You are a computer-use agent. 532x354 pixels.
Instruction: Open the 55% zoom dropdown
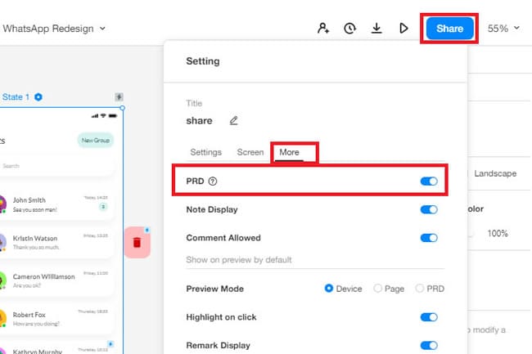[x=503, y=29]
